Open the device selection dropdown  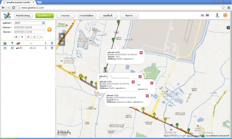[x=30, y=23]
